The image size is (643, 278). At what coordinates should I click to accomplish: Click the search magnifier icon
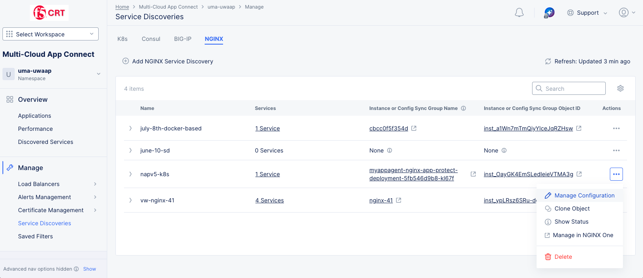[x=539, y=88]
